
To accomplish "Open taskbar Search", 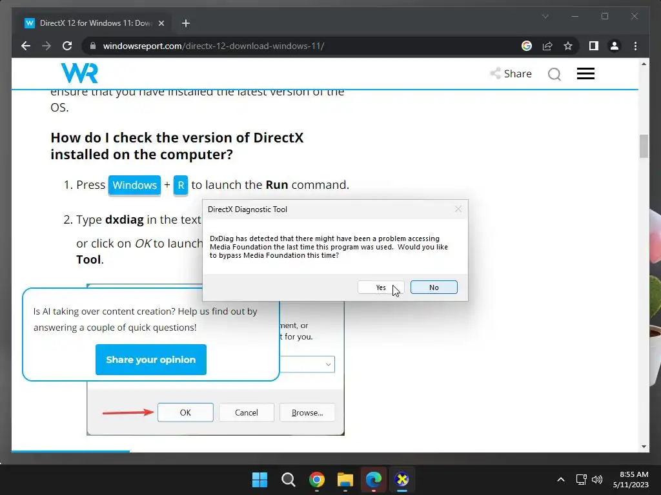I will click(x=289, y=480).
